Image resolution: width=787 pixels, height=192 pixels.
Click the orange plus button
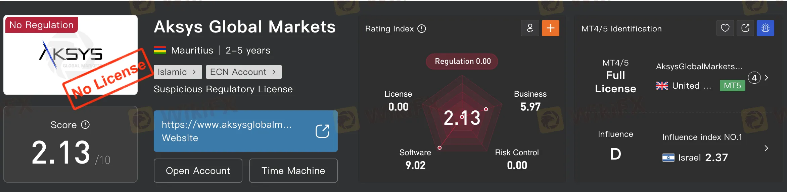click(x=551, y=28)
